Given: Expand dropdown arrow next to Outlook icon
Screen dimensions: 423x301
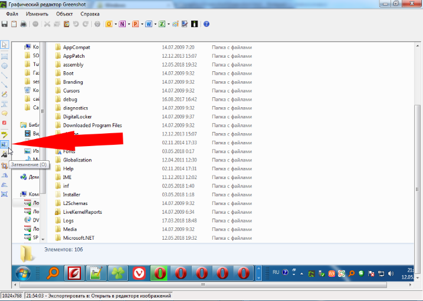Looking at the screenshot, I should click(x=116, y=24).
